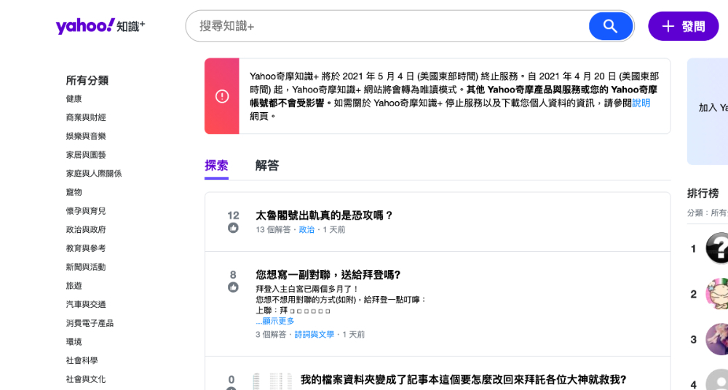
Task: Select the 汽車與交通 category
Action: [x=86, y=305]
